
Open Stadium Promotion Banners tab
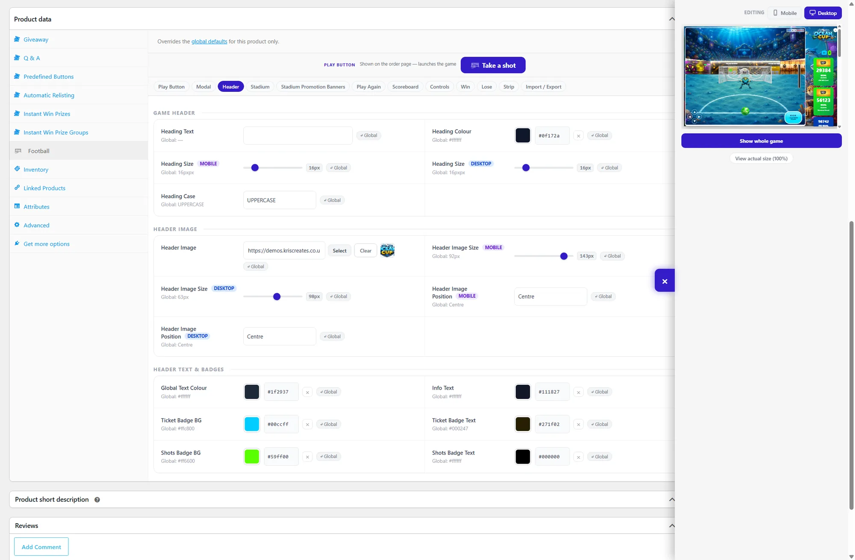pyautogui.click(x=313, y=87)
